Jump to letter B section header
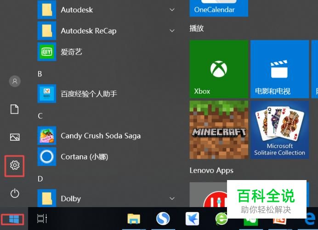The height and width of the screenshot is (230, 318). click(40, 74)
